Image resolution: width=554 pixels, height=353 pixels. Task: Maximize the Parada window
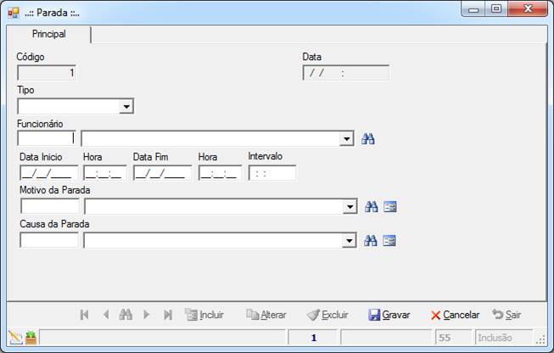pyautogui.click(x=496, y=8)
